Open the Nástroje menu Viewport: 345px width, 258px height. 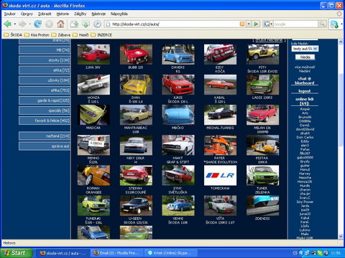[98, 14]
